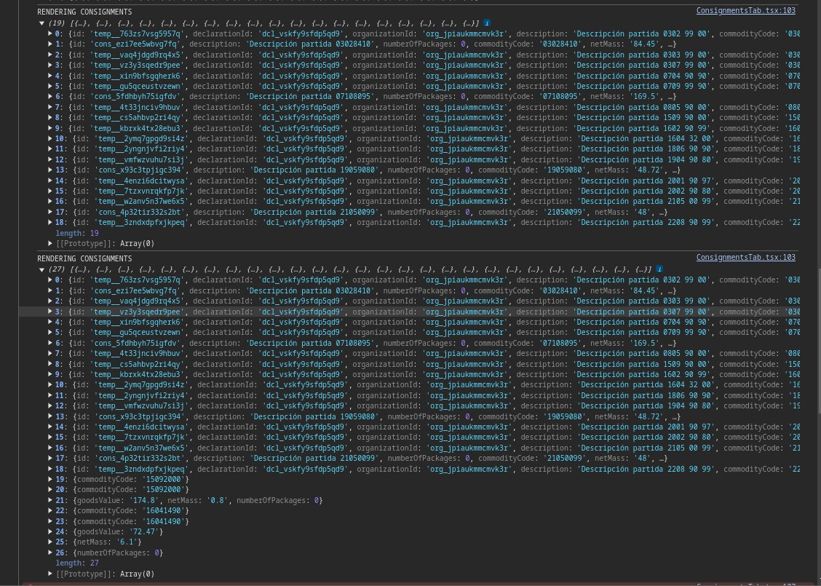This screenshot has height=586, width=821.
Task: Click first 'RENDERING CONSIGNMENTS' log message
Action: (84, 12)
